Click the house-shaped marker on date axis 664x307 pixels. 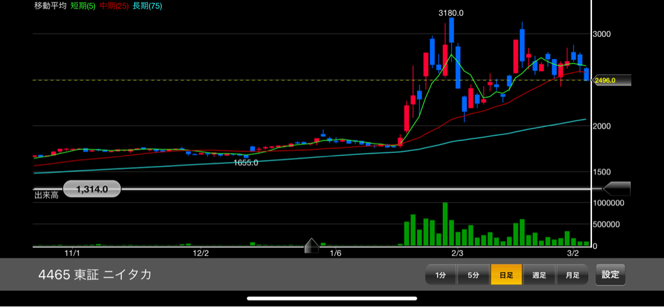point(312,245)
